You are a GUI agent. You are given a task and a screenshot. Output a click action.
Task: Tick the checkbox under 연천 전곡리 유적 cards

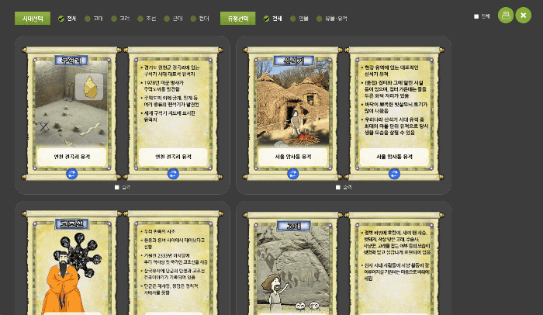[x=116, y=187]
